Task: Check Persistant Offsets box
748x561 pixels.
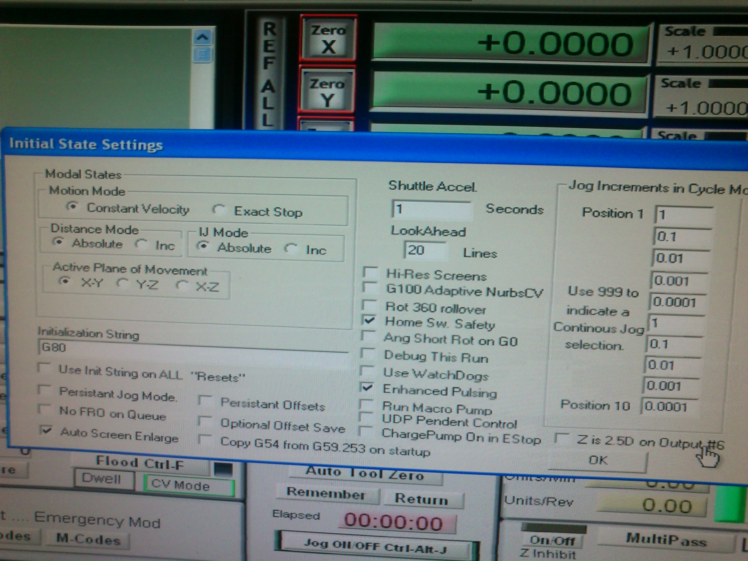Action: pyautogui.click(x=205, y=400)
